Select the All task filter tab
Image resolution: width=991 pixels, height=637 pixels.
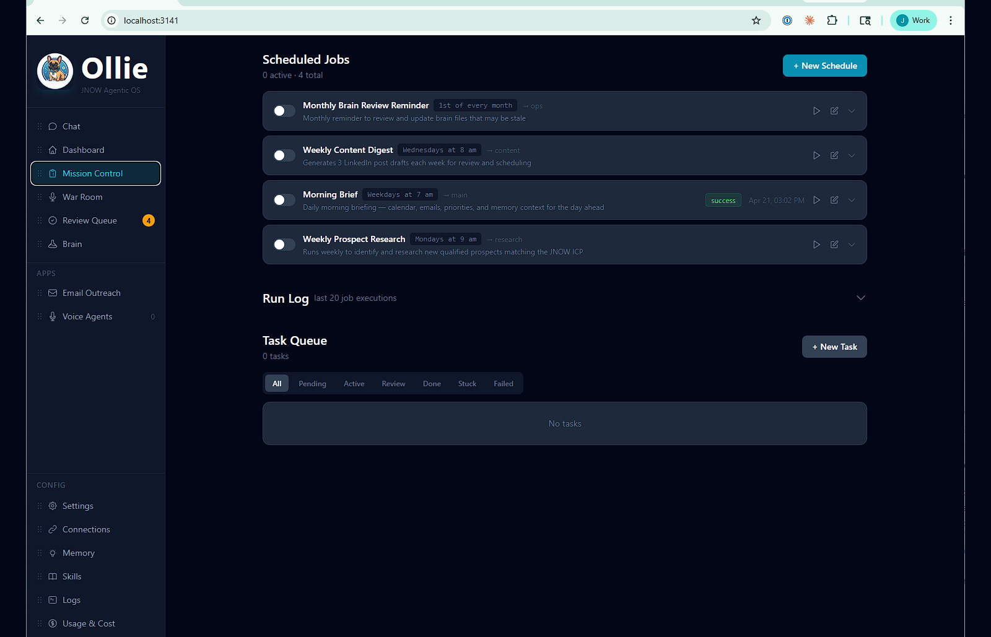[x=277, y=384]
